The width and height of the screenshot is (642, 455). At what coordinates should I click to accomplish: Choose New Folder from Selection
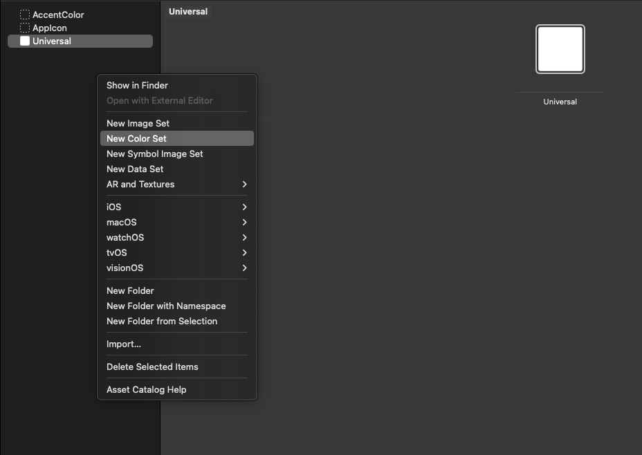coord(177,322)
